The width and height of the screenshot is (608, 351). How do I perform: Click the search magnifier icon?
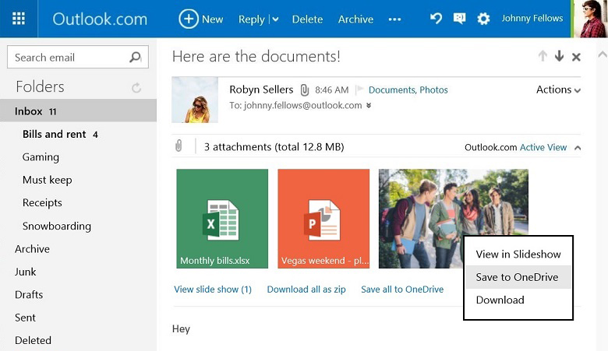pos(136,58)
